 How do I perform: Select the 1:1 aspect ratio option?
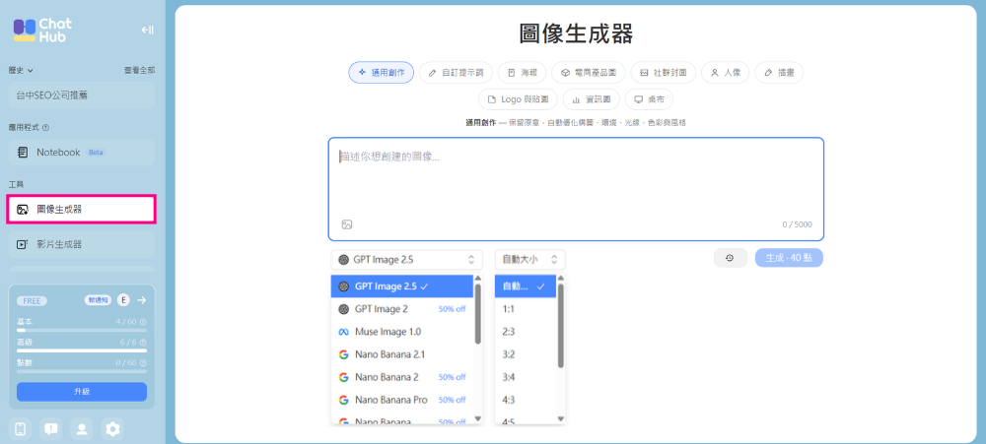click(x=526, y=309)
